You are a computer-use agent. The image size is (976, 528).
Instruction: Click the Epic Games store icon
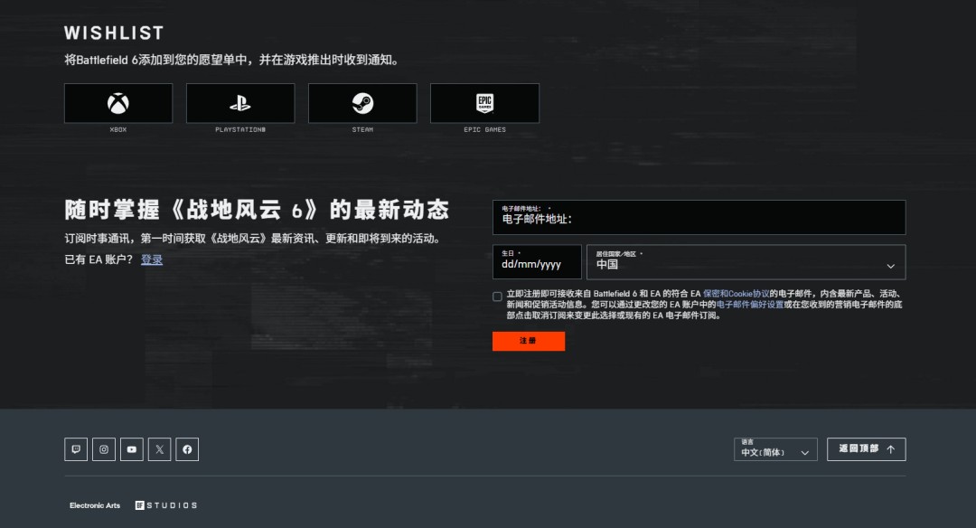pyautogui.click(x=484, y=103)
